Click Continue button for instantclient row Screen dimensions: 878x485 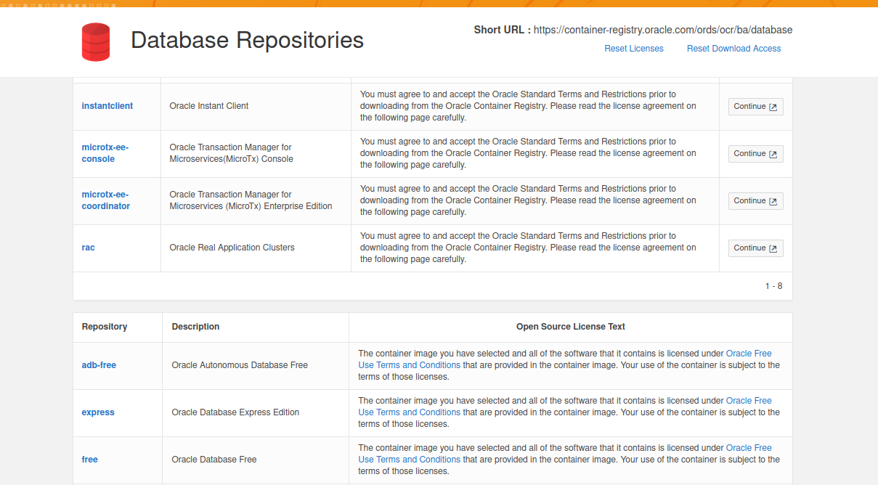[x=755, y=107]
